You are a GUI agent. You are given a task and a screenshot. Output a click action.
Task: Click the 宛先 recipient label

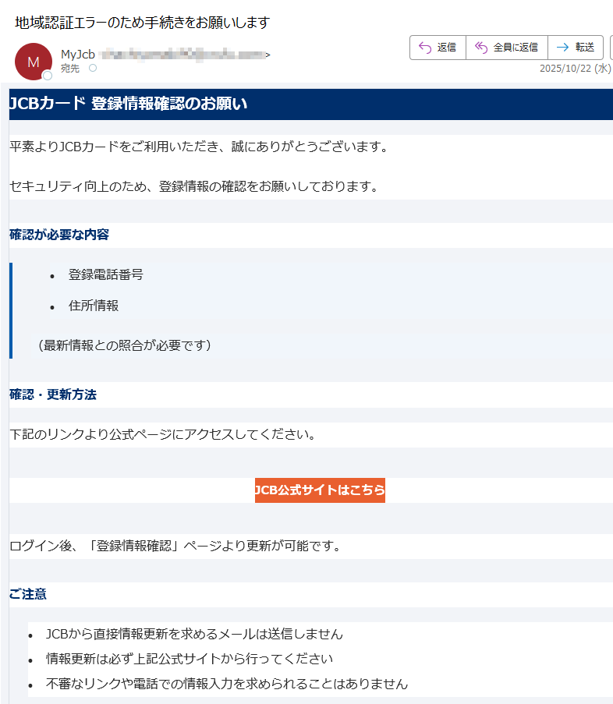click(70, 69)
